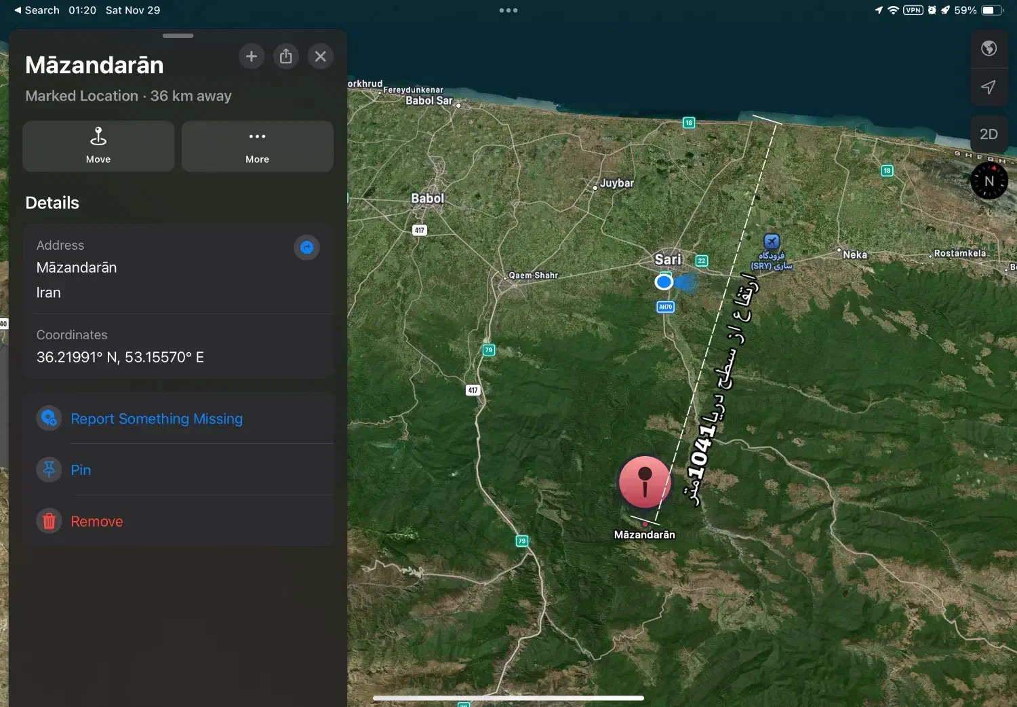The image size is (1017, 707).
Task: Close the Māzandarān place card
Action: click(321, 56)
